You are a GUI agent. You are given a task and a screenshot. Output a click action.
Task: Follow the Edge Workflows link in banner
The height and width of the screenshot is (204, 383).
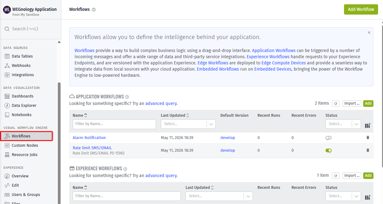pos(213,63)
